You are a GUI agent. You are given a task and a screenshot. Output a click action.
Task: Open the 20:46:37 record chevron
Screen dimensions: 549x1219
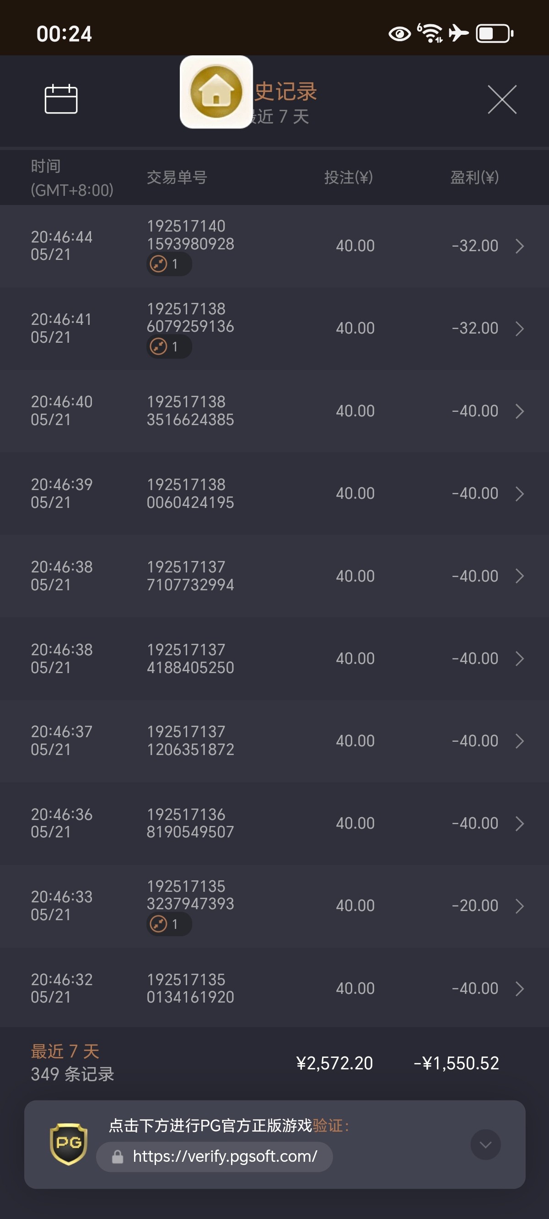pos(519,741)
